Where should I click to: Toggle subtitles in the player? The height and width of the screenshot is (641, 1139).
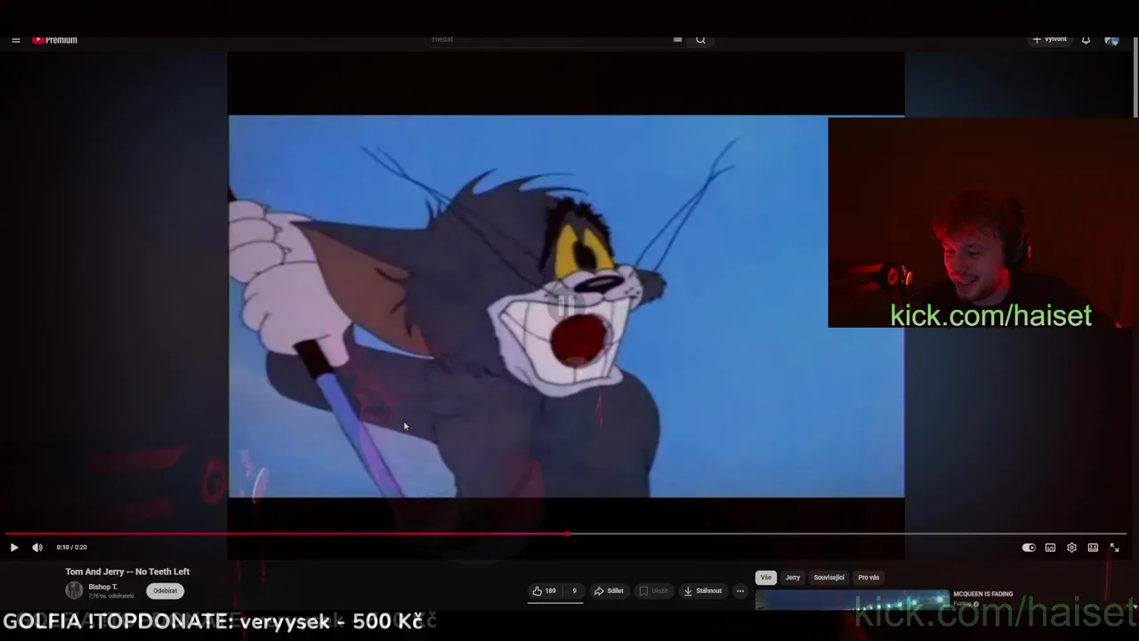1050,548
